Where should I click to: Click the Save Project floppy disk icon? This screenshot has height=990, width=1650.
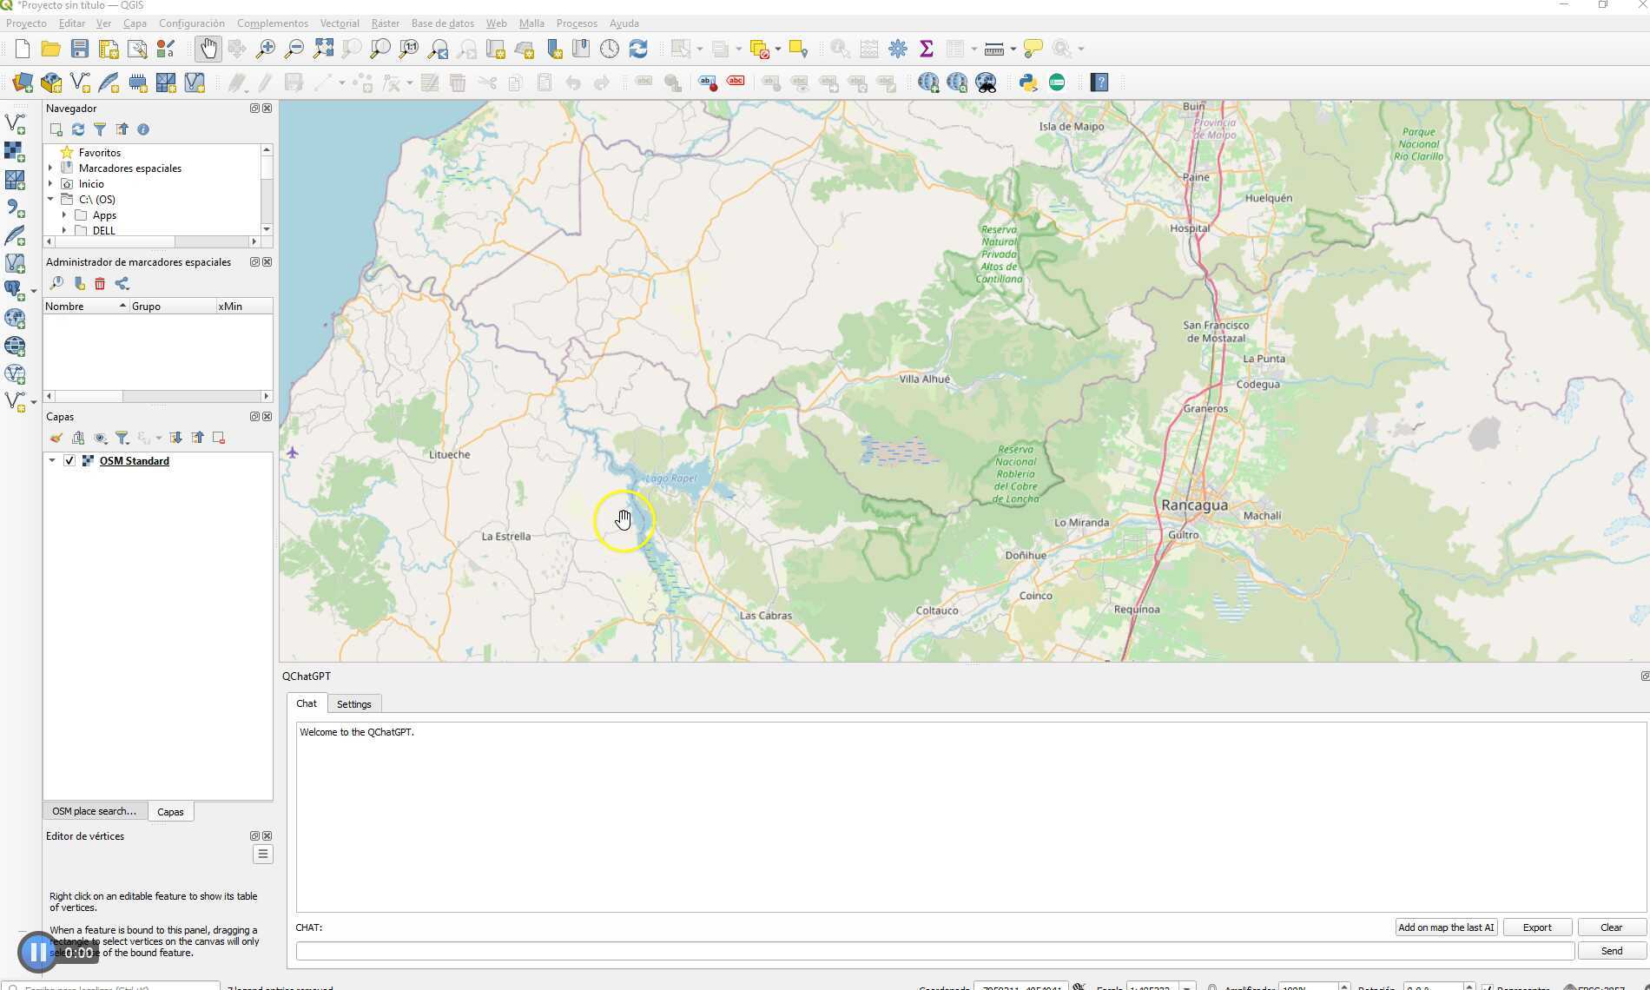pyautogui.click(x=80, y=49)
